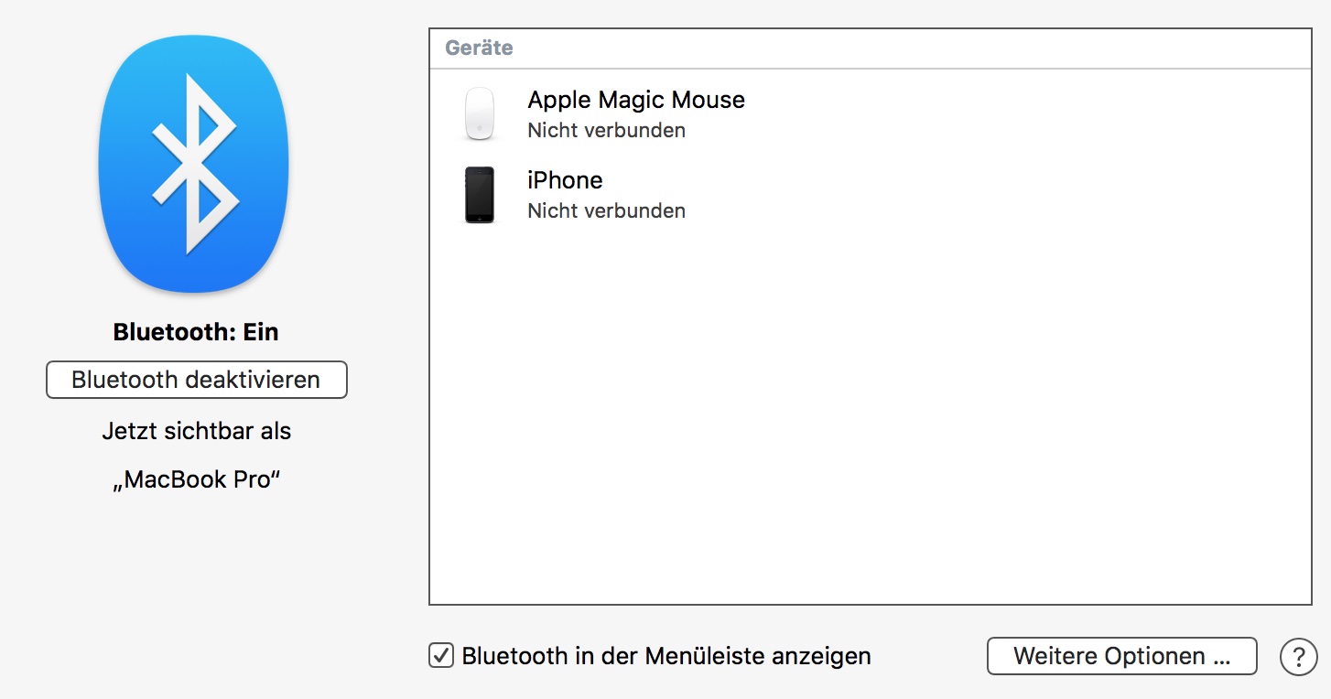Click the "MacBook Pro" computer name
Screen dimensions: 1331x699
[x=196, y=479]
